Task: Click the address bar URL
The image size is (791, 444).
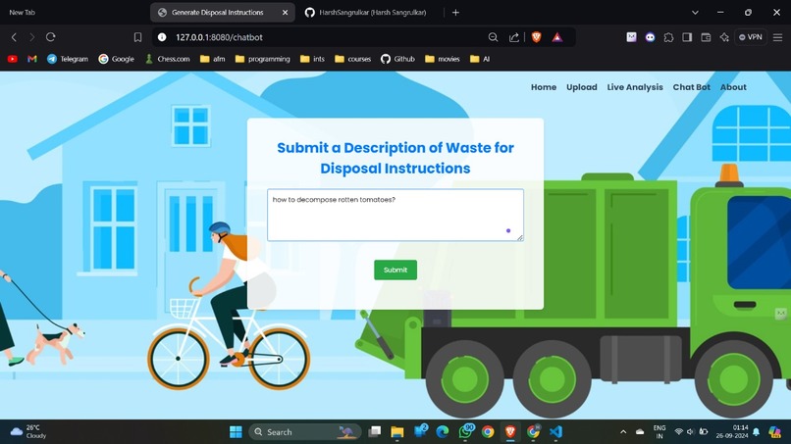Action: click(219, 37)
